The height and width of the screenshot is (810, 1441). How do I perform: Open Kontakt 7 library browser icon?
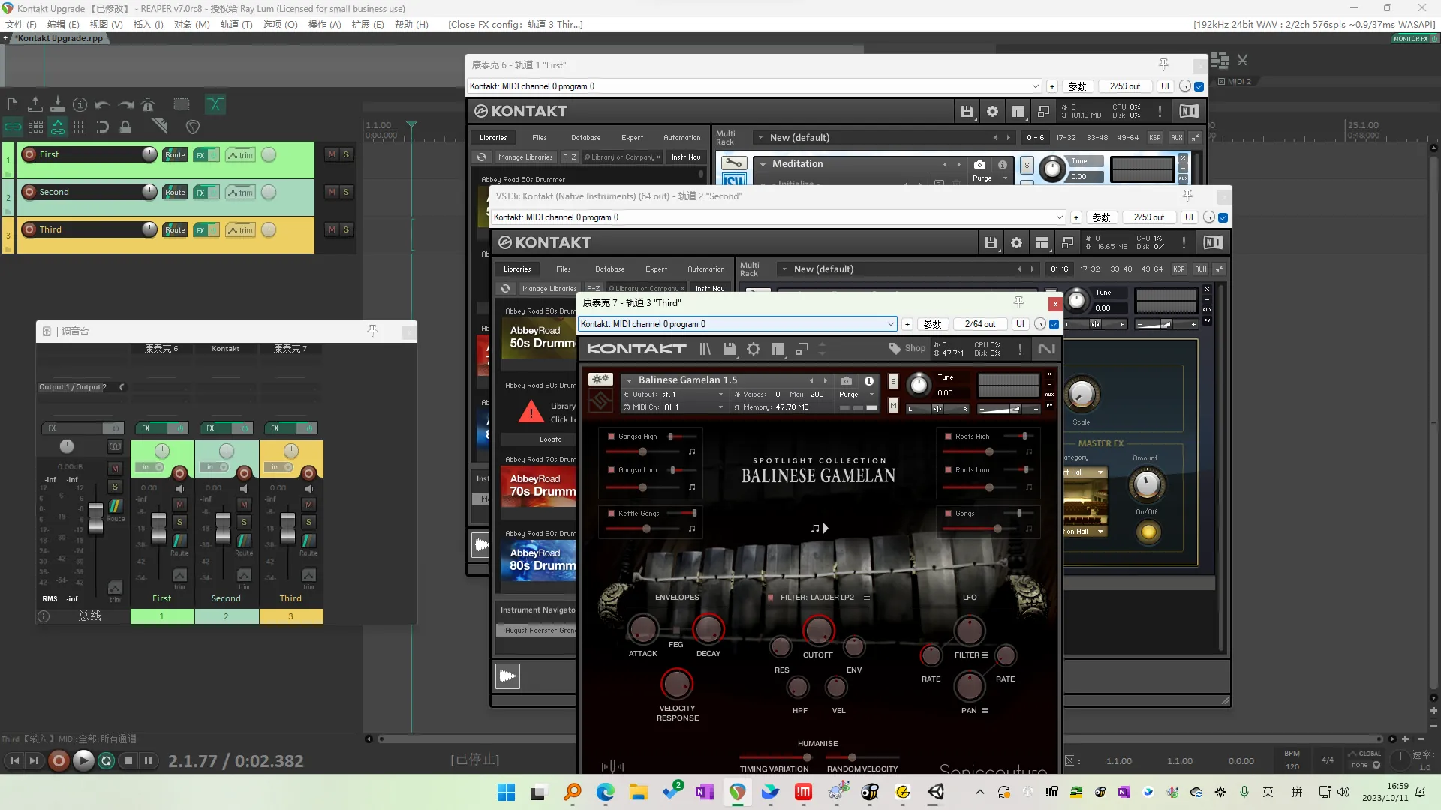705,349
